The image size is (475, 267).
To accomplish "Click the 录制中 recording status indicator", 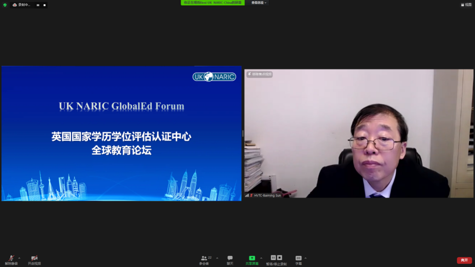I will pos(21,5).
